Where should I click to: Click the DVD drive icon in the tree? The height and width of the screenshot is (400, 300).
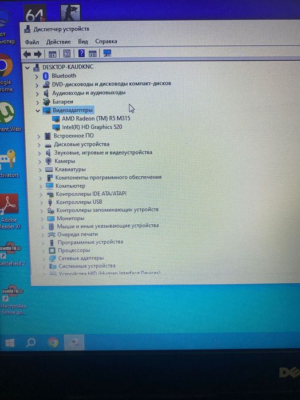point(46,85)
